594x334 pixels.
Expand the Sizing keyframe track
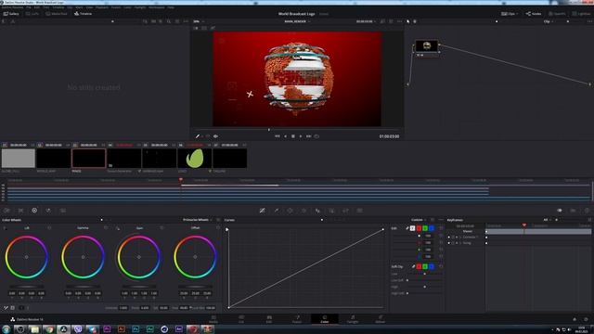[460, 243]
